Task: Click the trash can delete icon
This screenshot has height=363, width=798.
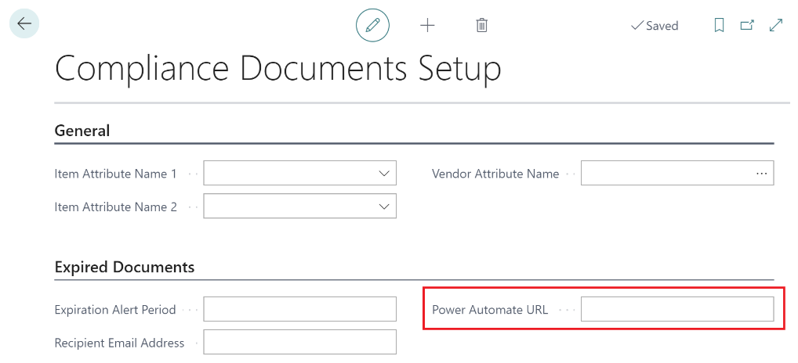Action: pyautogui.click(x=482, y=26)
